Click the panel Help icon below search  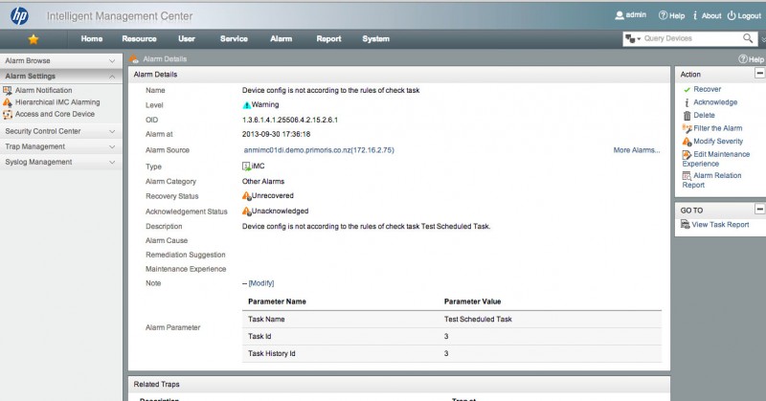coord(743,59)
